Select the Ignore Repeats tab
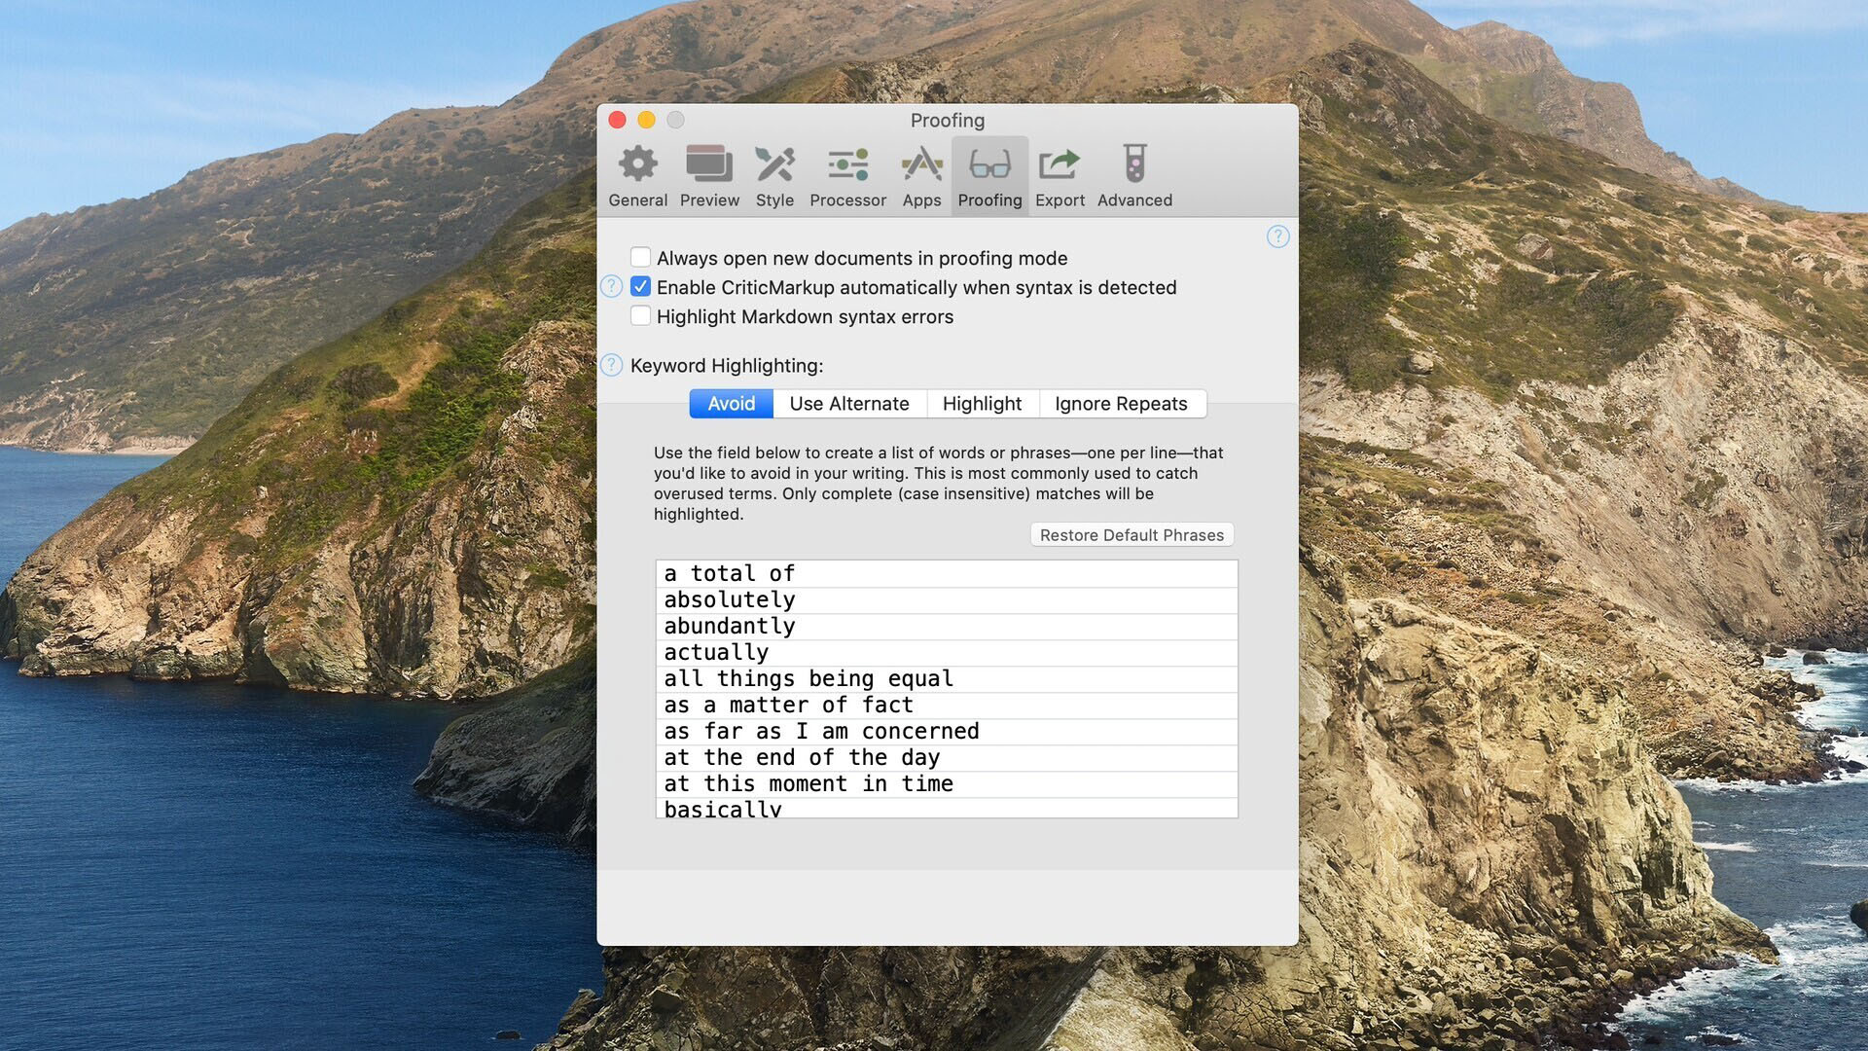The image size is (1868, 1051). [x=1121, y=403]
